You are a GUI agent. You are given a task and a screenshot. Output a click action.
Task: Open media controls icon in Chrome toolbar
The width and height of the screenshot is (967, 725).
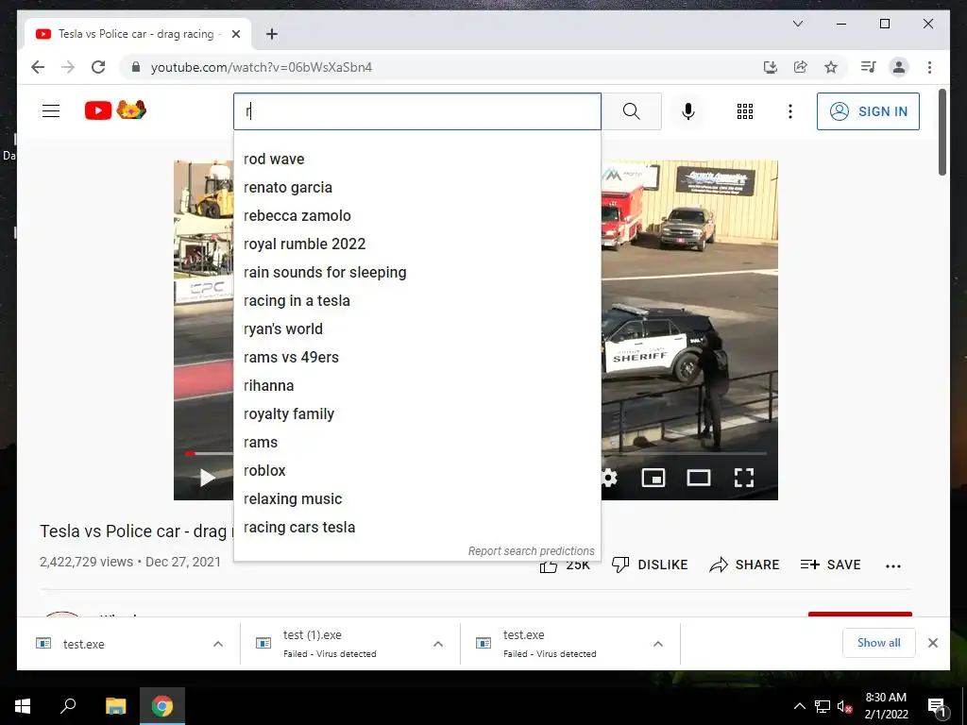coord(869,67)
